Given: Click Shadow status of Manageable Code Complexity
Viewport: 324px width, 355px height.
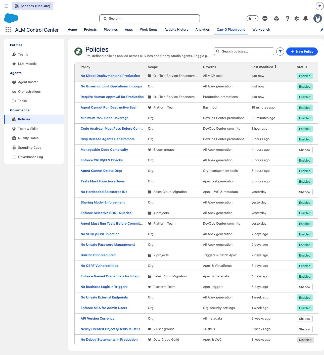Looking at the screenshot, I should (305, 150).
